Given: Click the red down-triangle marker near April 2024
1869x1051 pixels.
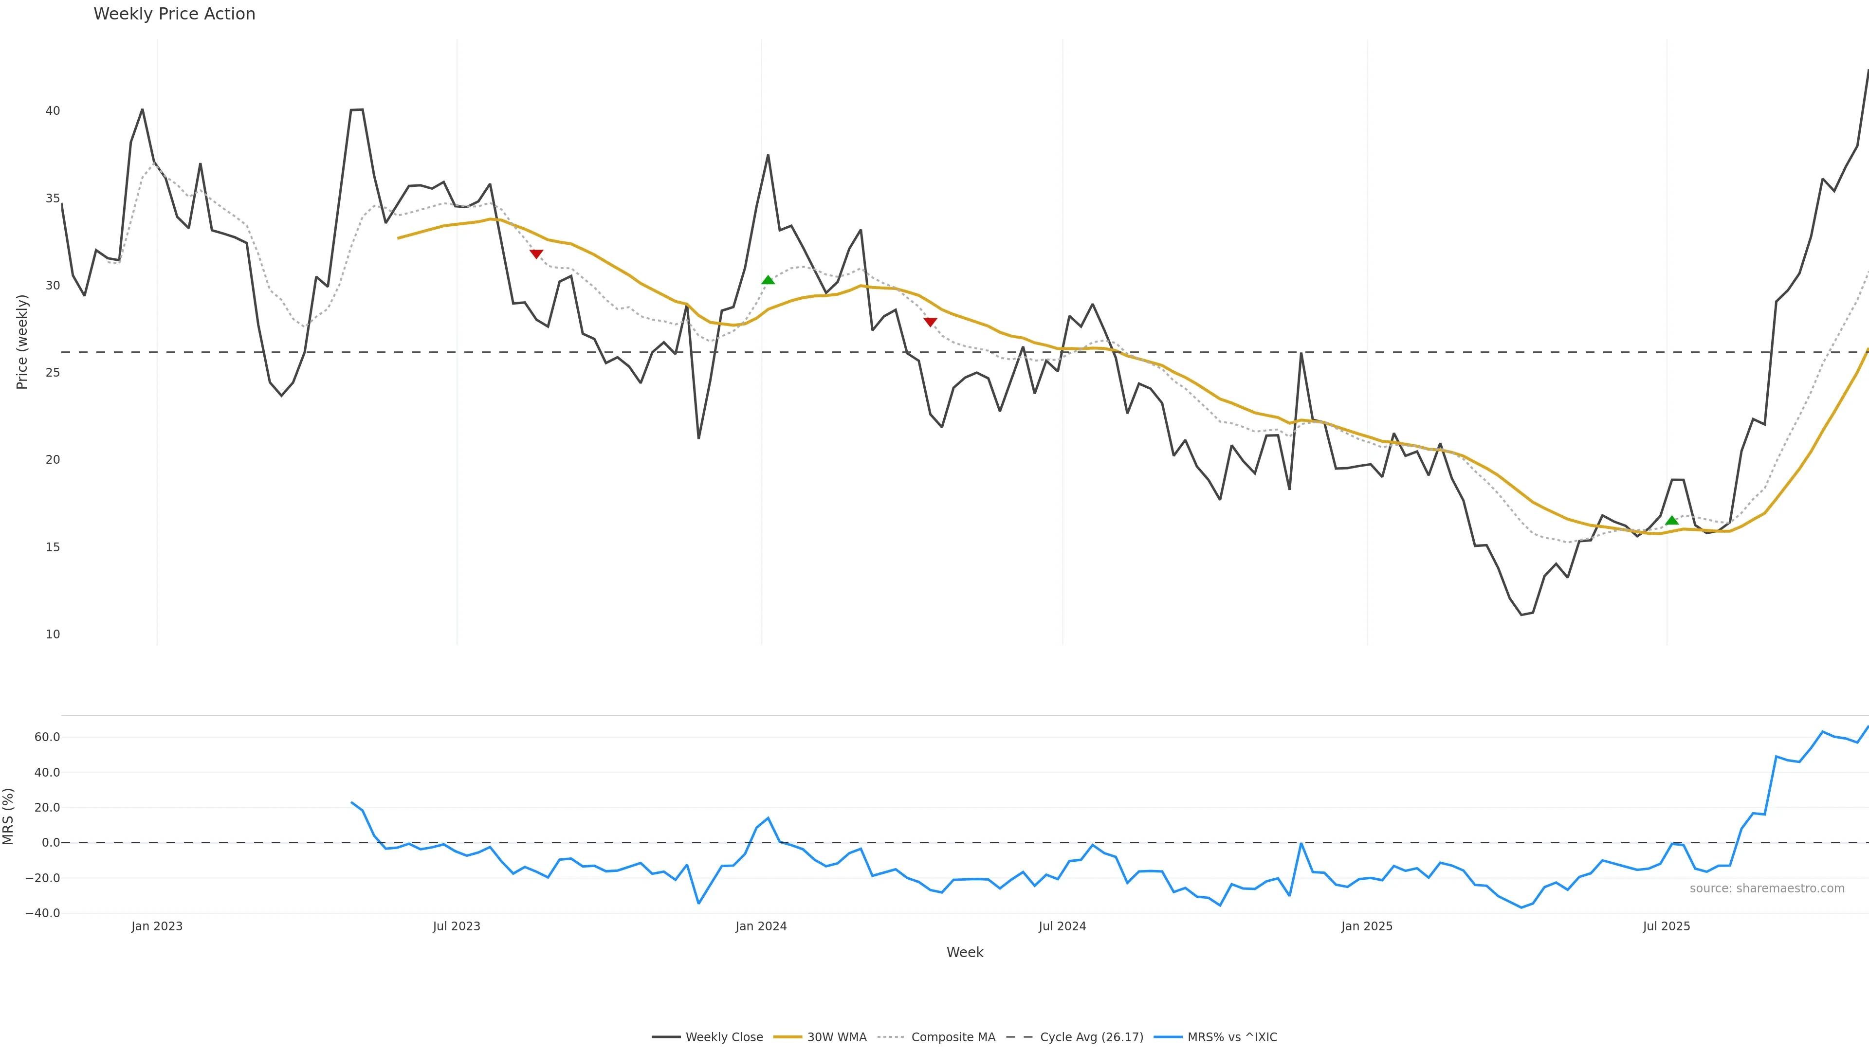Looking at the screenshot, I should (x=930, y=322).
